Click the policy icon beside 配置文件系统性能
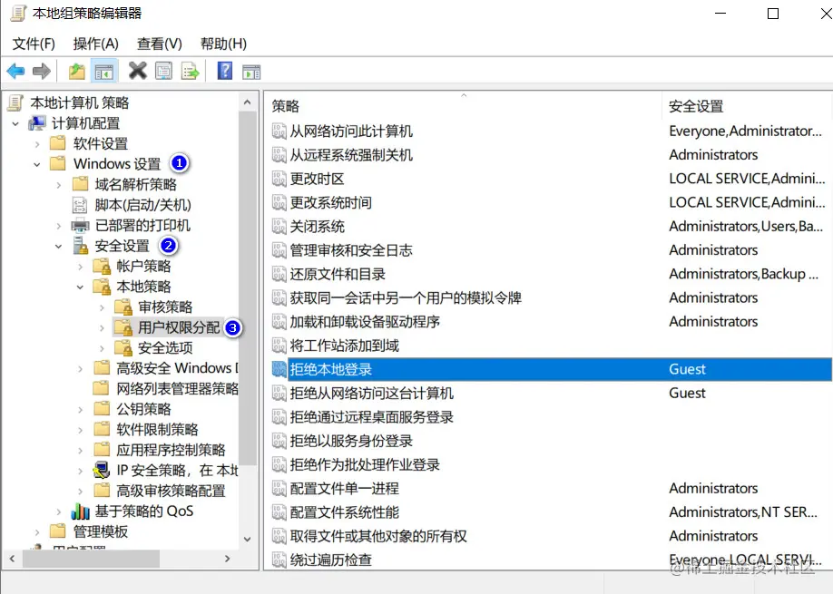Image resolution: width=833 pixels, height=594 pixels. [x=279, y=511]
